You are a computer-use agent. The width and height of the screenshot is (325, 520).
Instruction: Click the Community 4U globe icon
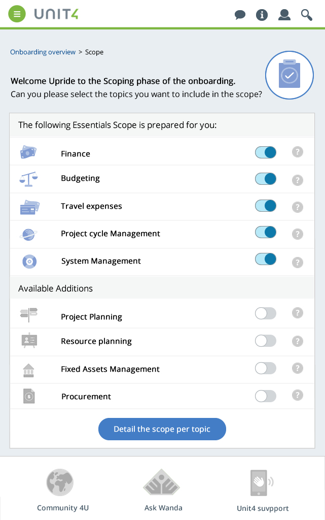[x=60, y=482]
